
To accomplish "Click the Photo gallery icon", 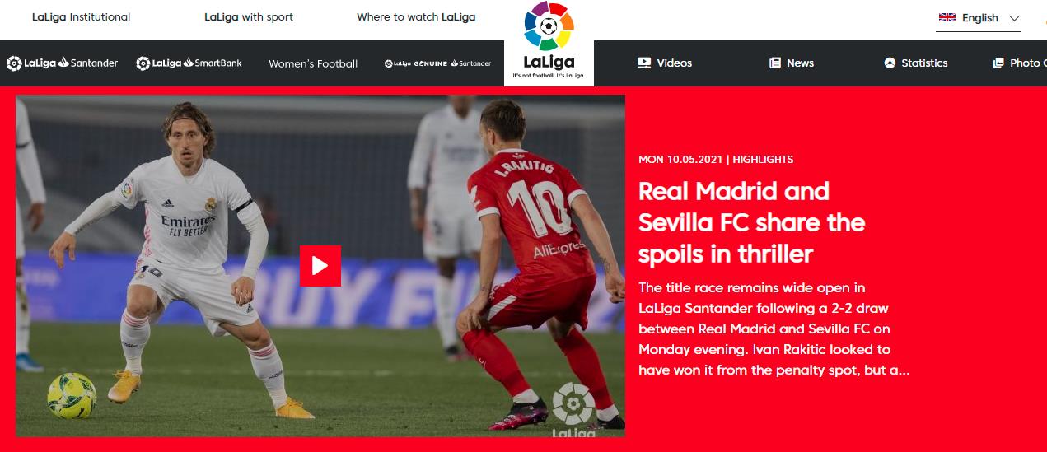I will [998, 63].
